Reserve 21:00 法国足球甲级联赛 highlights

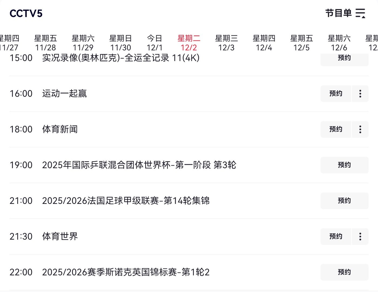click(344, 201)
